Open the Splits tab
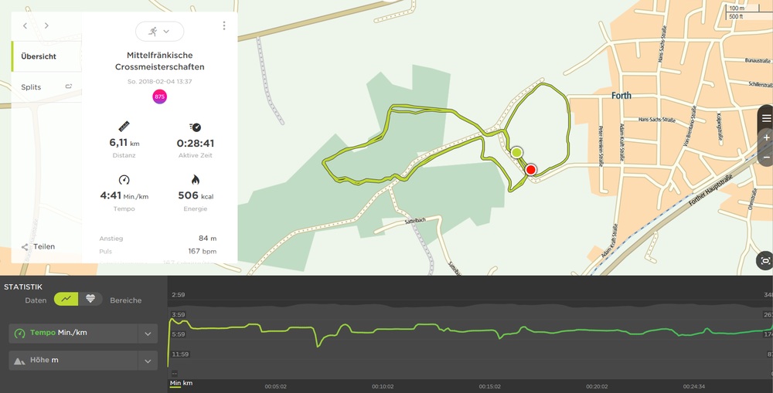 click(32, 87)
